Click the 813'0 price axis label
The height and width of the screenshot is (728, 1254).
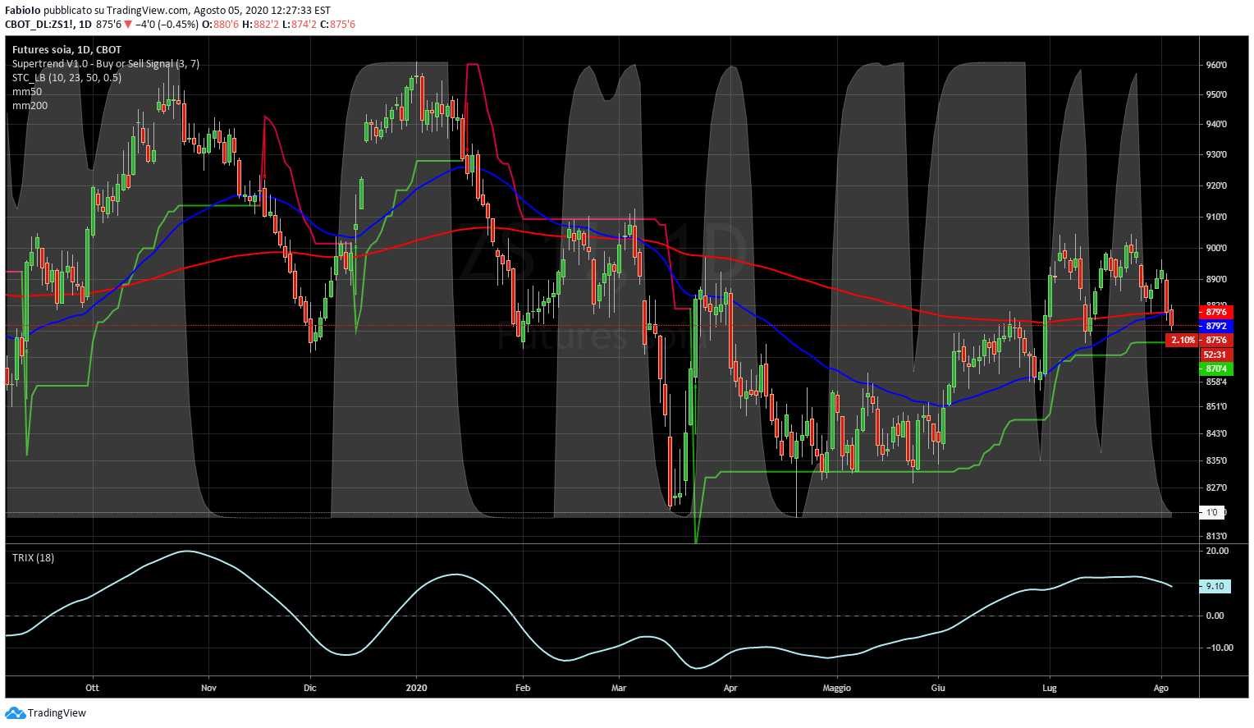[1216, 537]
